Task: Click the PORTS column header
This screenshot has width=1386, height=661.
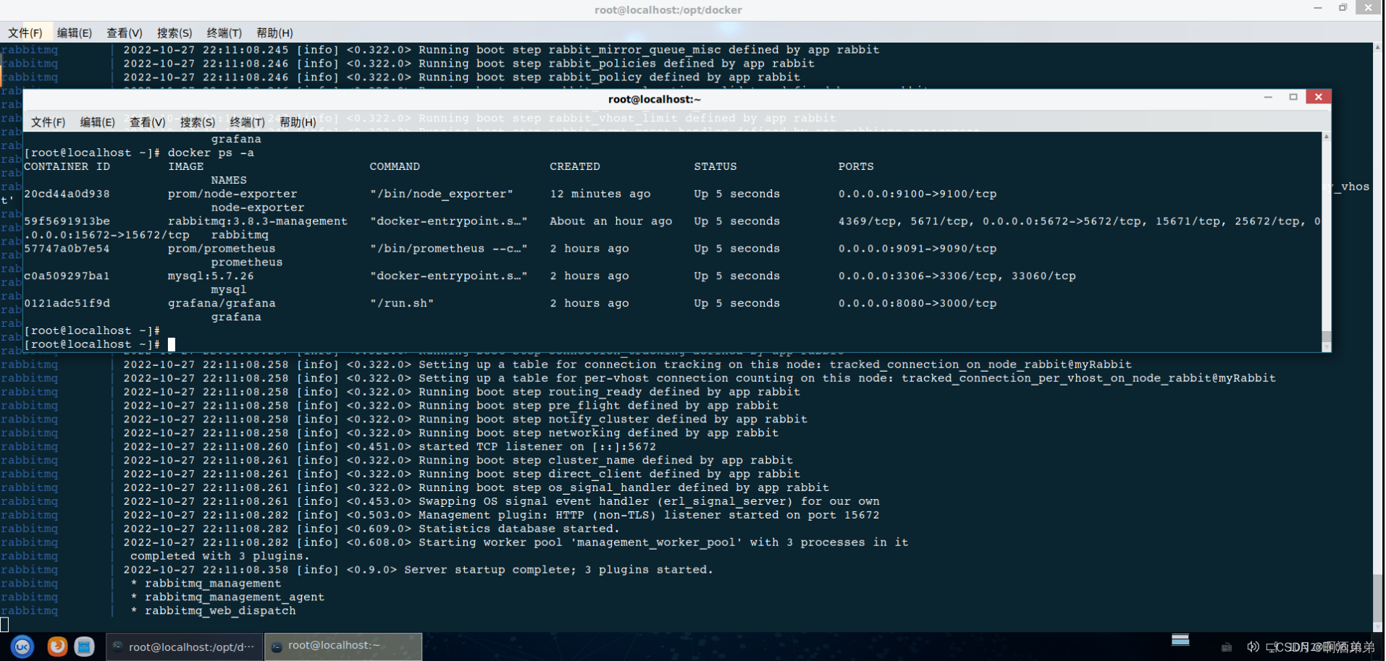Action: point(856,166)
